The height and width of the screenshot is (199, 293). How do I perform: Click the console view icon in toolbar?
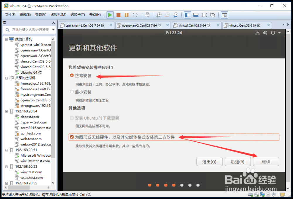coord(224,15)
